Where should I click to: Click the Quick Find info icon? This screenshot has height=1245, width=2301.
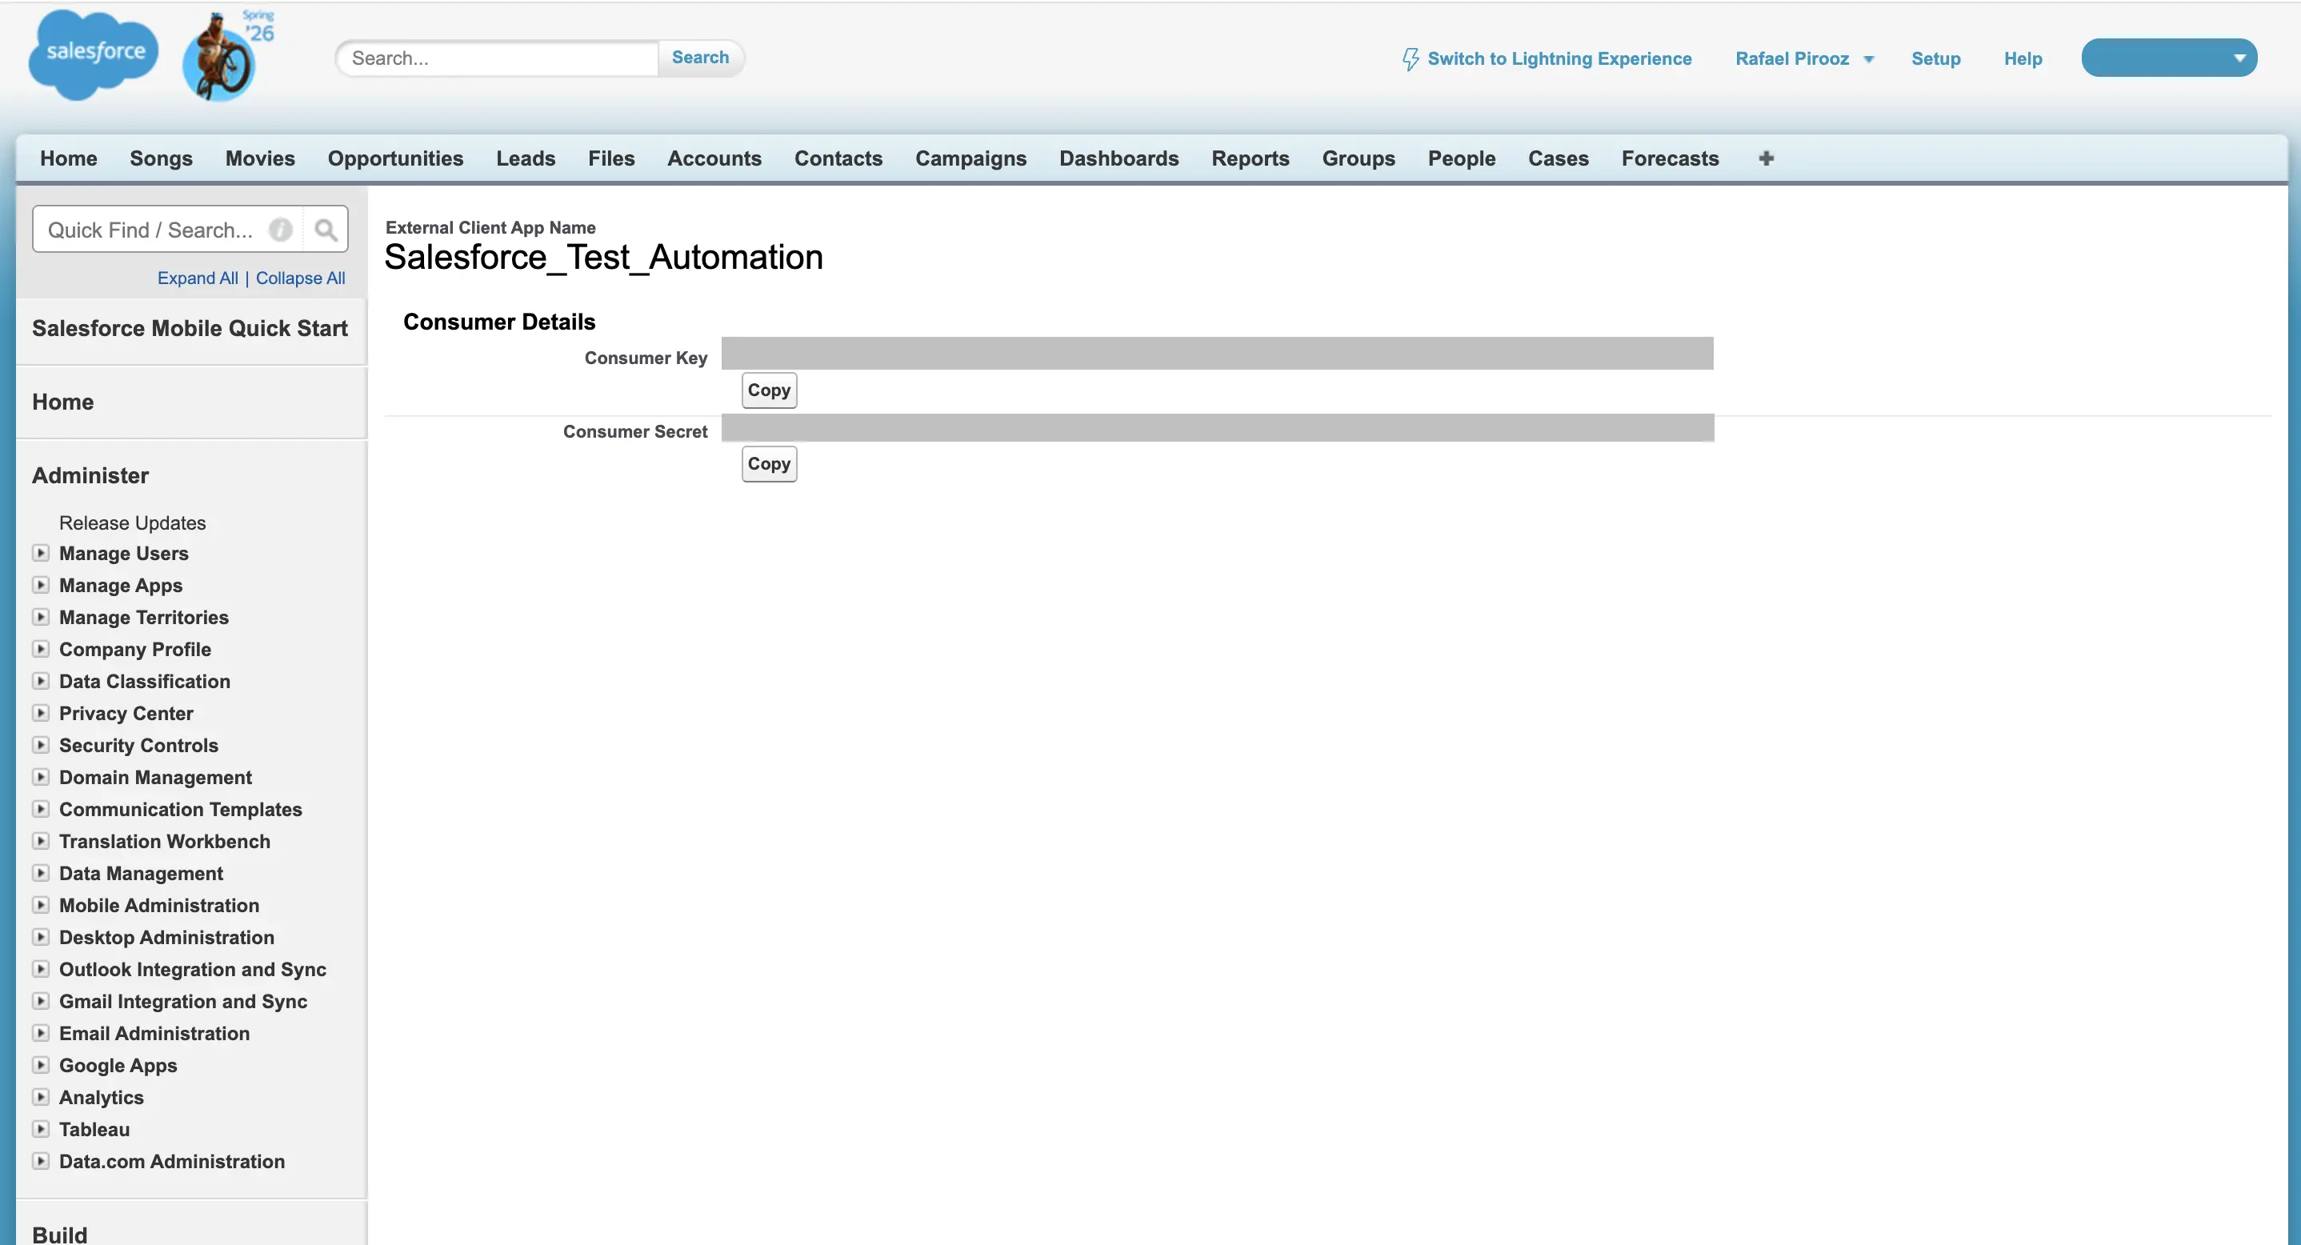pyautogui.click(x=281, y=230)
